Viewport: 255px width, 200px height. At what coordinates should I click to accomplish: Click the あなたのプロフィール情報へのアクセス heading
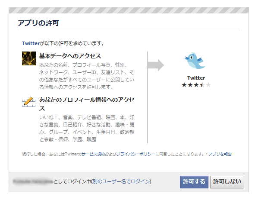pyautogui.click(x=87, y=104)
